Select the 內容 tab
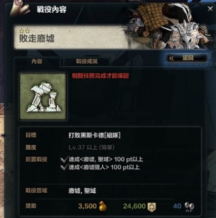Image resolution: width=216 pixels, height=218 pixels. click(37, 61)
